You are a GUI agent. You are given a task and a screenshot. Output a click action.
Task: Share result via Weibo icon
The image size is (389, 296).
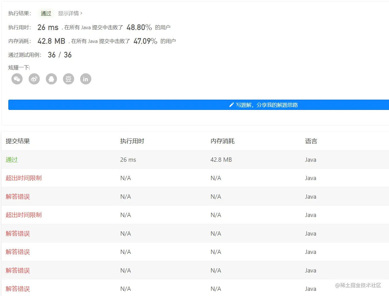coord(34,79)
